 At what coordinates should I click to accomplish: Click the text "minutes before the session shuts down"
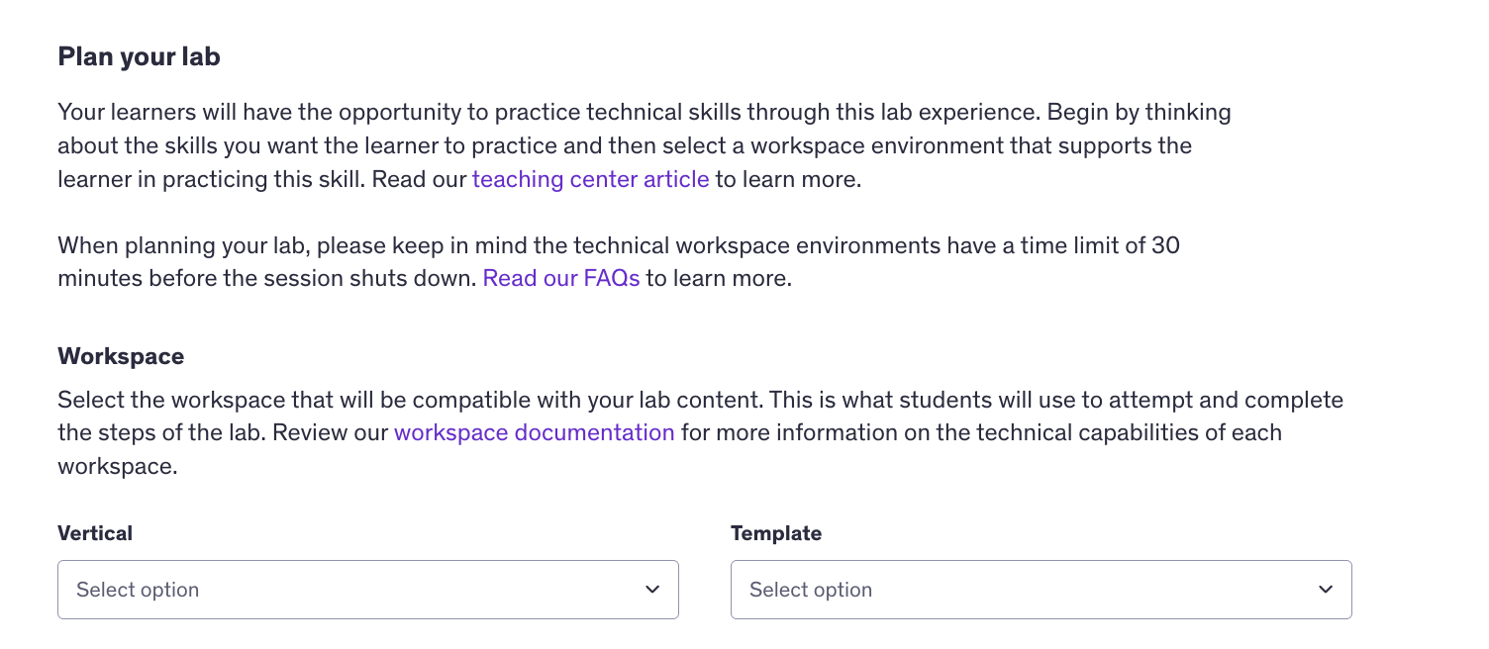click(265, 279)
